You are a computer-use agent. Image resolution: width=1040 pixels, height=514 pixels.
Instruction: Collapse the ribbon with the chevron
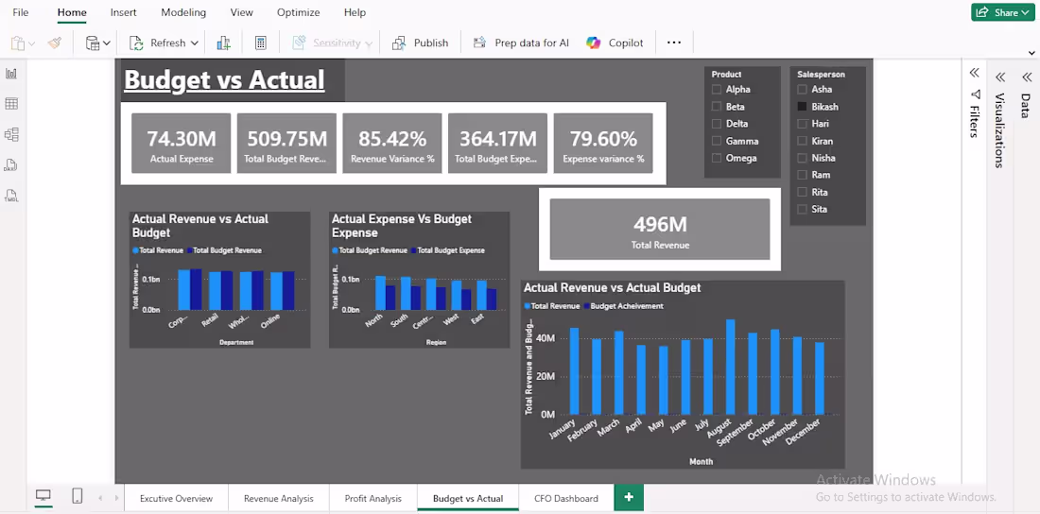coord(1032,53)
